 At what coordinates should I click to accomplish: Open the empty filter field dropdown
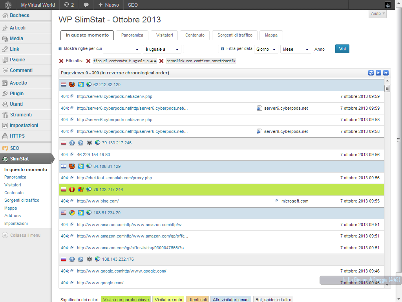point(122,49)
